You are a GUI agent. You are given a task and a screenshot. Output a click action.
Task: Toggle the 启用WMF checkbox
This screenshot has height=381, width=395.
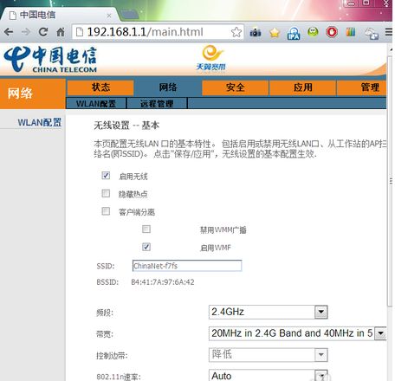point(146,247)
